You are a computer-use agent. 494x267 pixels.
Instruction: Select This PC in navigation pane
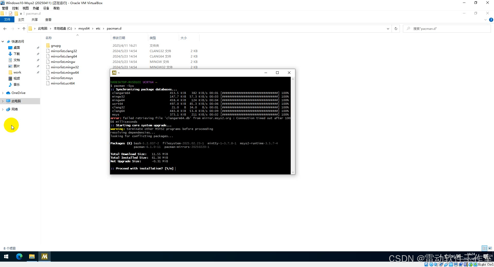[16, 101]
